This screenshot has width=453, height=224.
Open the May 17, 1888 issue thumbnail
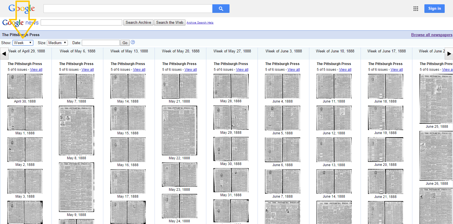click(128, 181)
